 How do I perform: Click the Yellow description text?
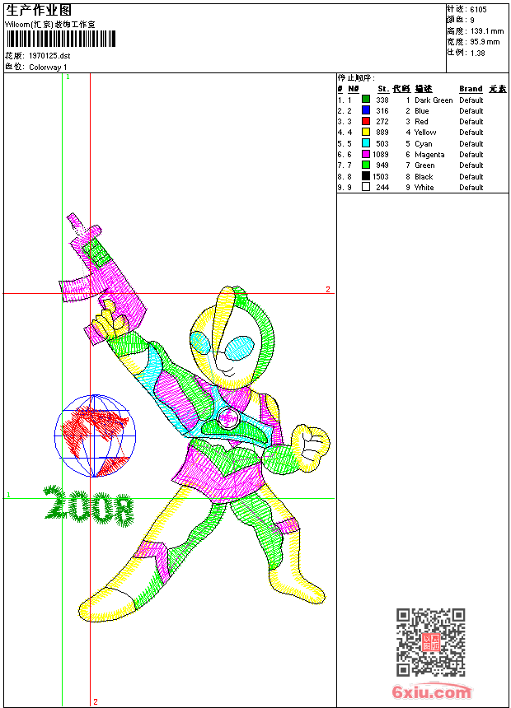pyautogui.click(x=425, y=133)
